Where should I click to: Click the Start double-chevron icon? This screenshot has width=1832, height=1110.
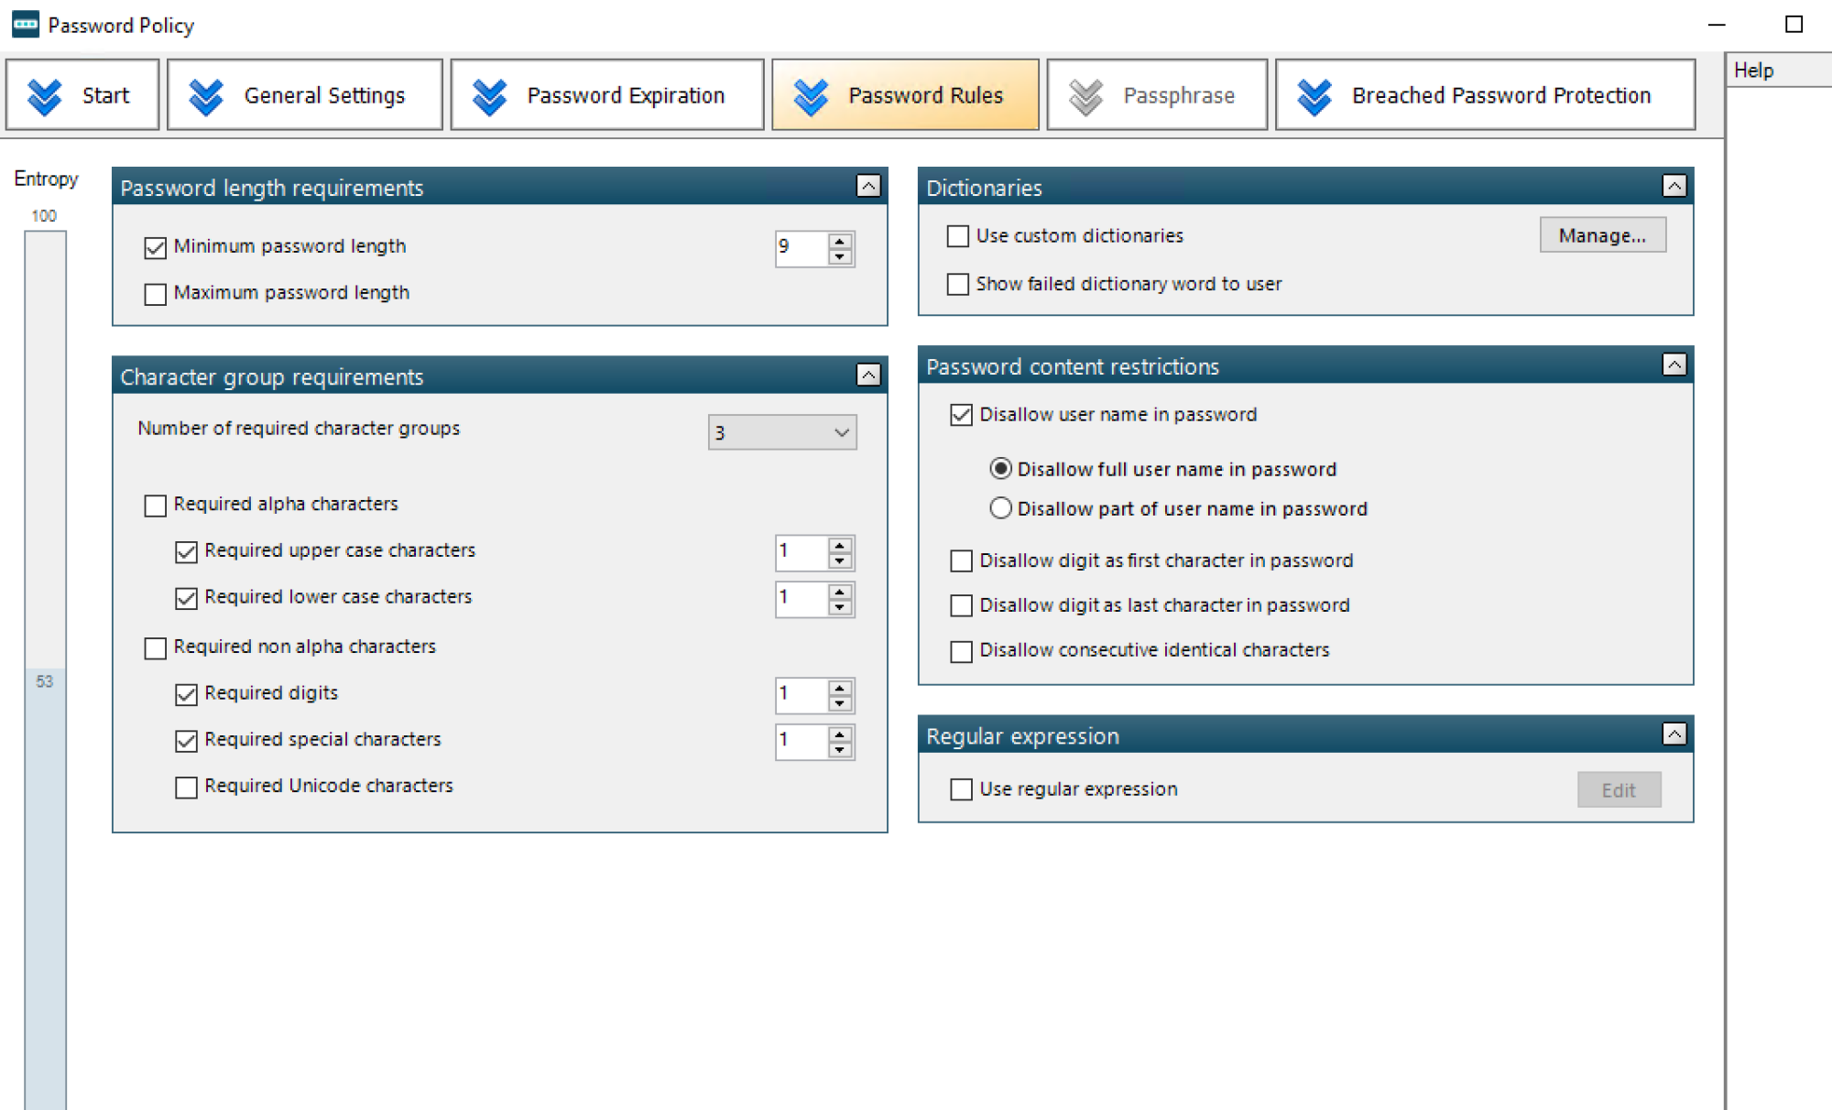44,96
